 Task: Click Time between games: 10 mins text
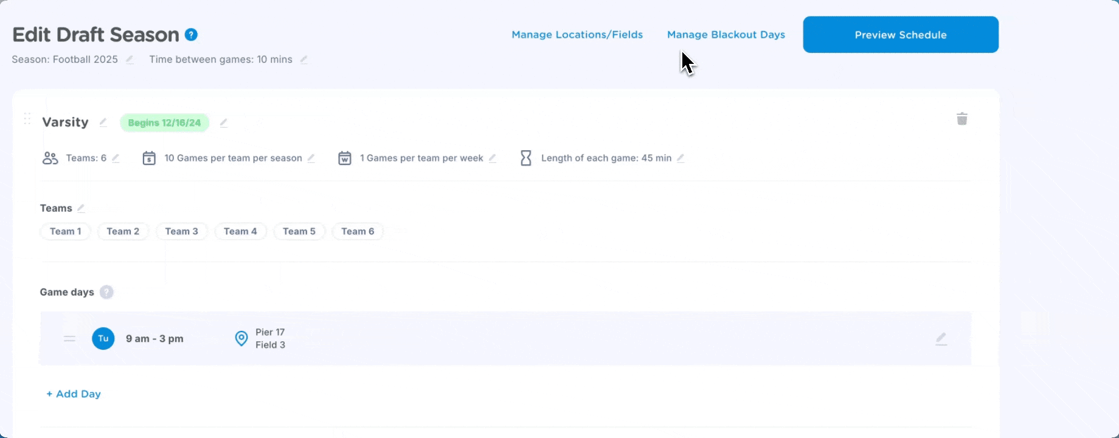coord(221,60)
